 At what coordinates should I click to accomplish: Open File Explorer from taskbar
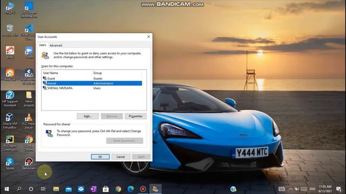[56, 189]
